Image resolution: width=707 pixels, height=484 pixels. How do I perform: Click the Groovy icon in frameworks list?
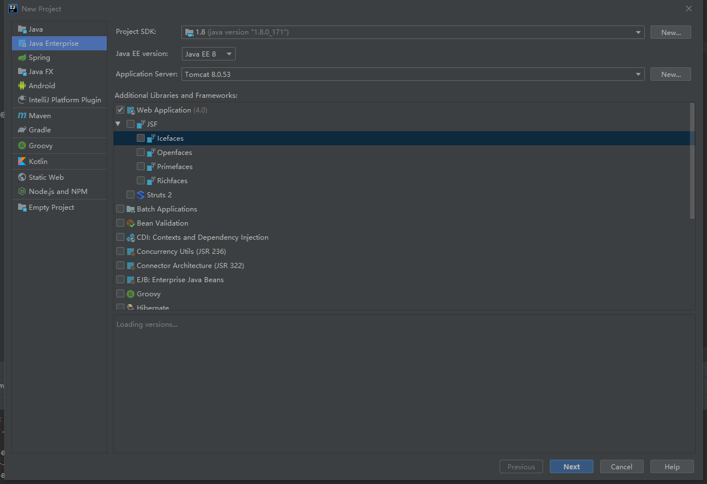click(131, 294)
